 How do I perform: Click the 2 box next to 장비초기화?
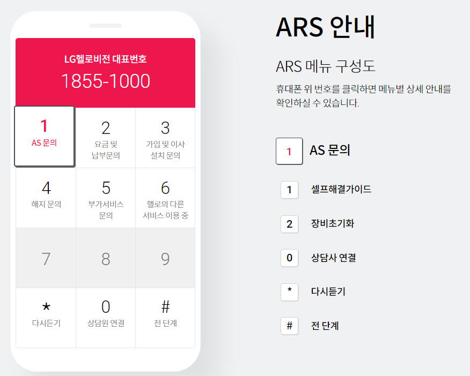(289, 224)
